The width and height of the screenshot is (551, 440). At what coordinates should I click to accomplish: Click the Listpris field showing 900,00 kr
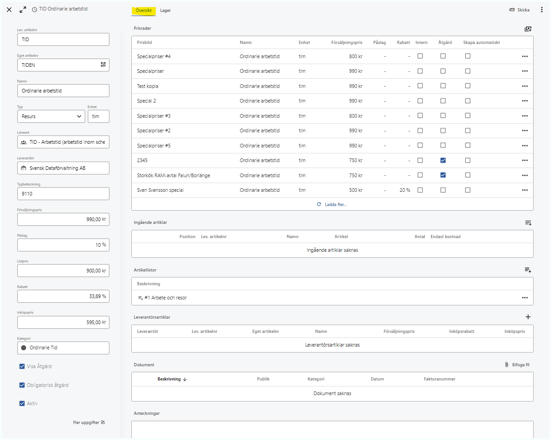click(x=64, y=271)
